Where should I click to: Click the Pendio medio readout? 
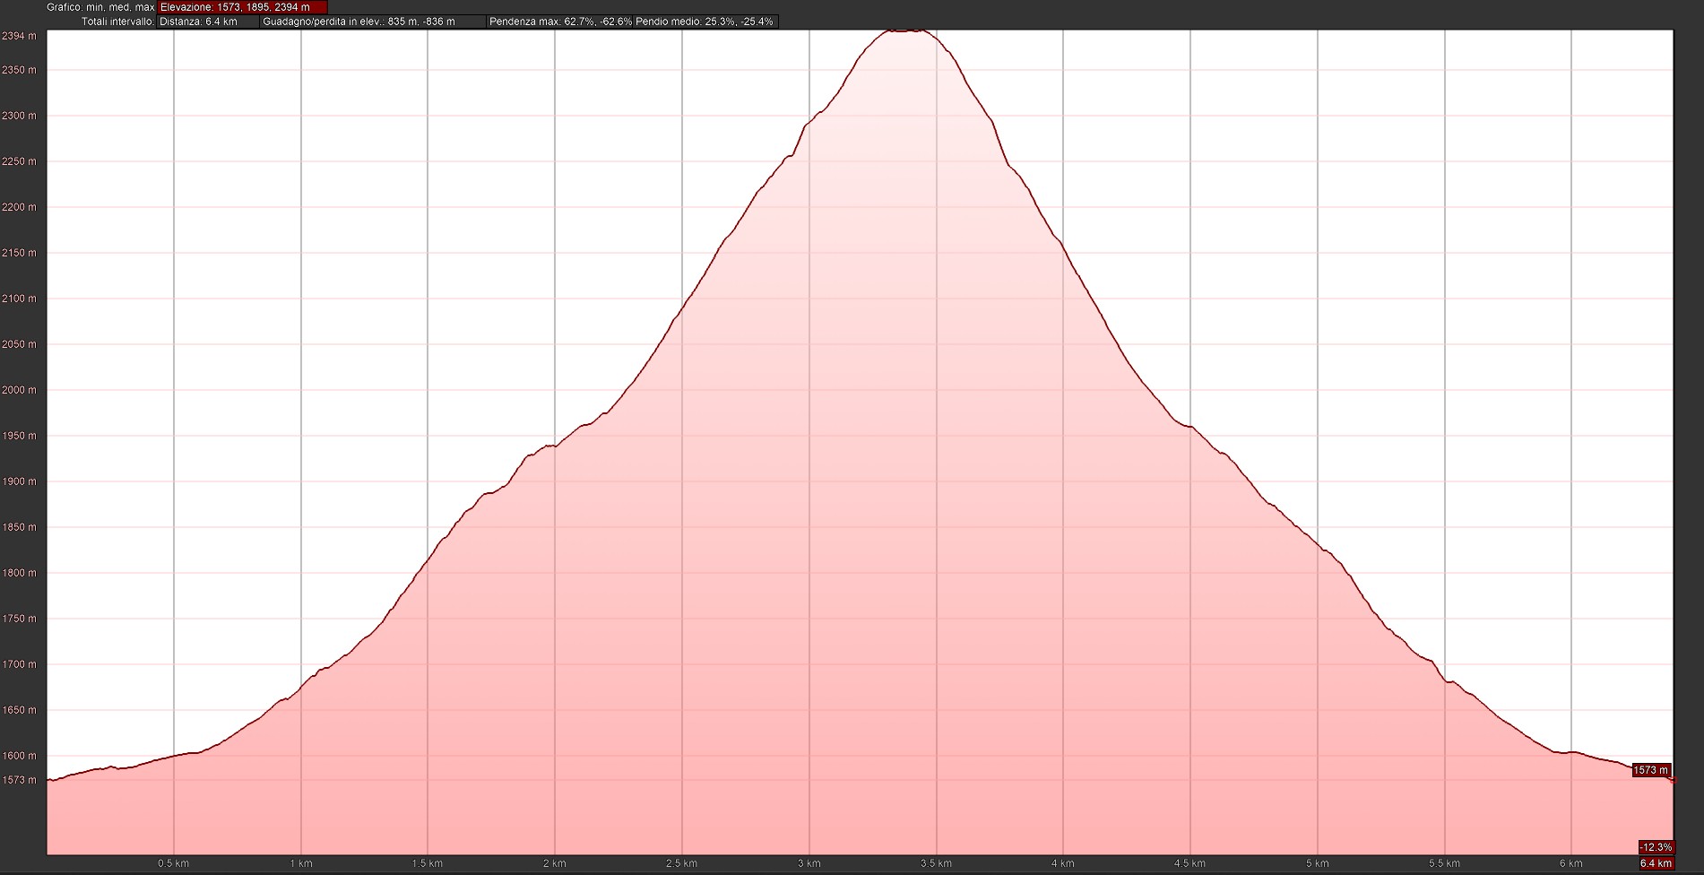[705, 22]
